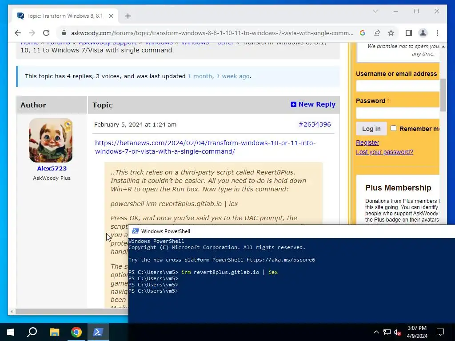View Alex5723's avatar image
Screen dimensions: 455x341
[51, 140]
